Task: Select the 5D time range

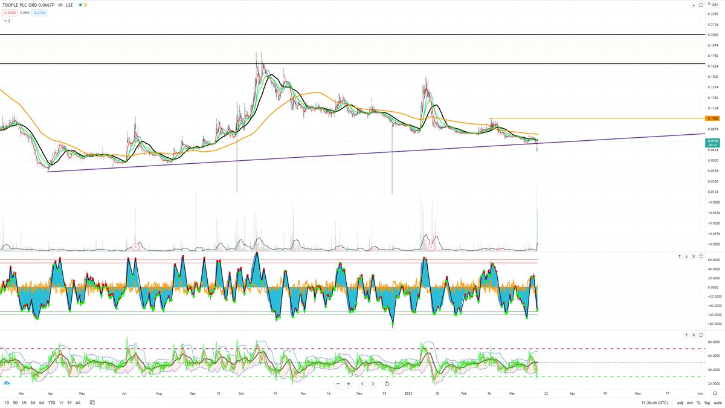Action: pyautogui.click(x=15, y=402)
